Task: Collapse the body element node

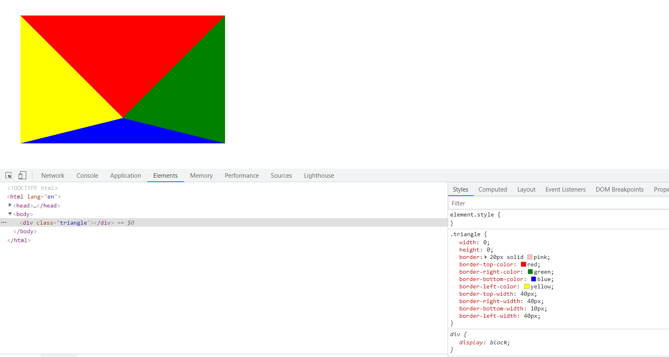Action: [x=10, y=214]
